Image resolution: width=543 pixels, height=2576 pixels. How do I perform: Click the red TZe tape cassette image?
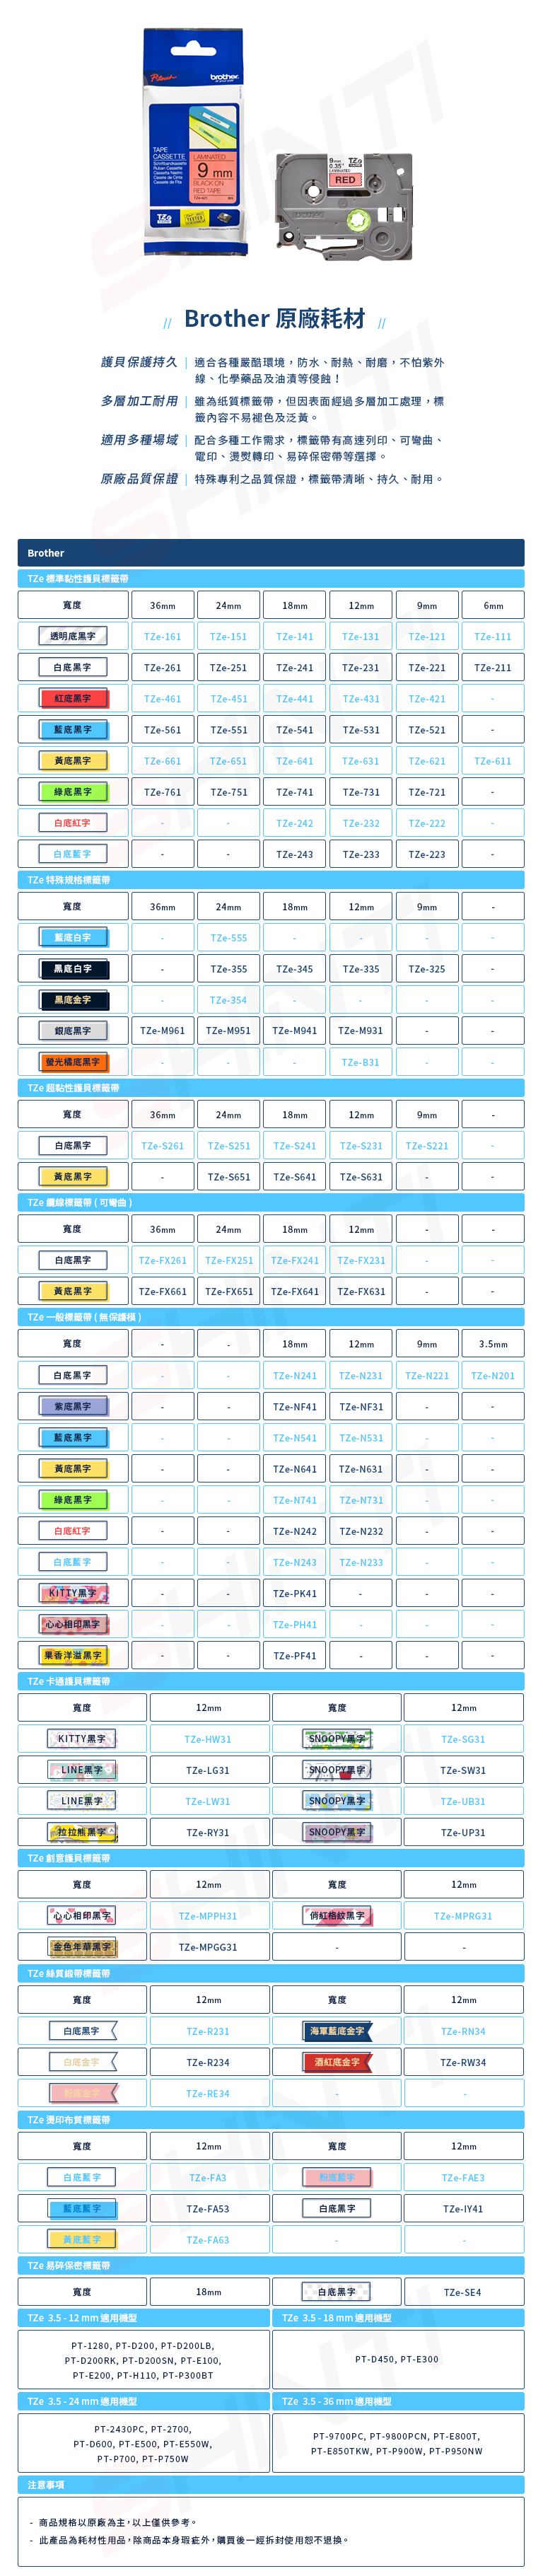[x=343, y=207]
